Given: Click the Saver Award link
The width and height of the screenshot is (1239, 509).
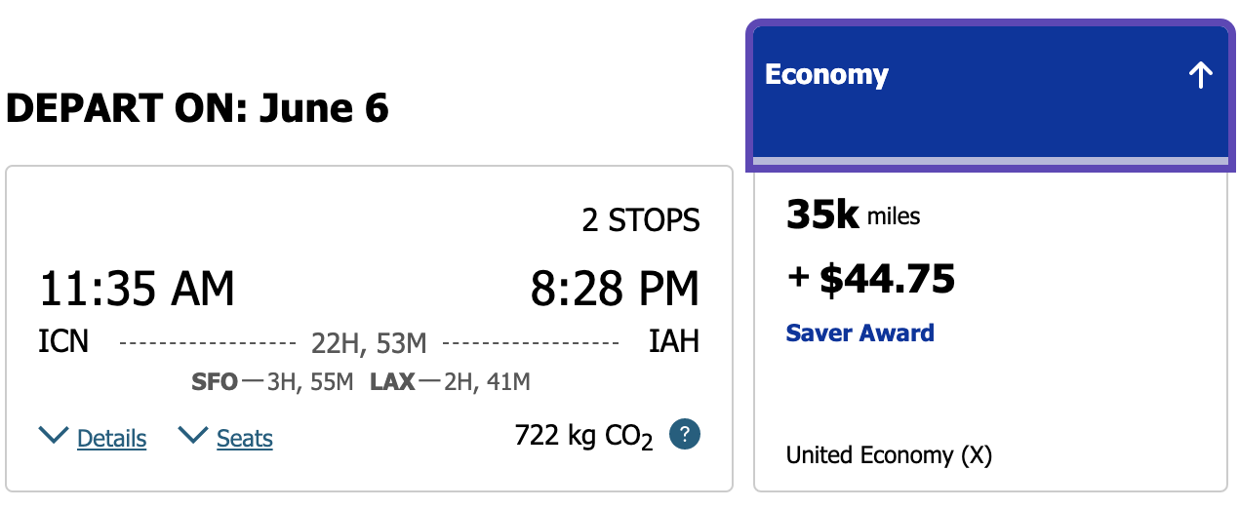Looking at the screenshot, I should (859, 333).
